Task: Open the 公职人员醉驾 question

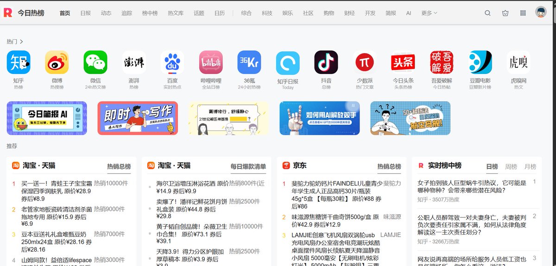Action: tap(472, 224)
